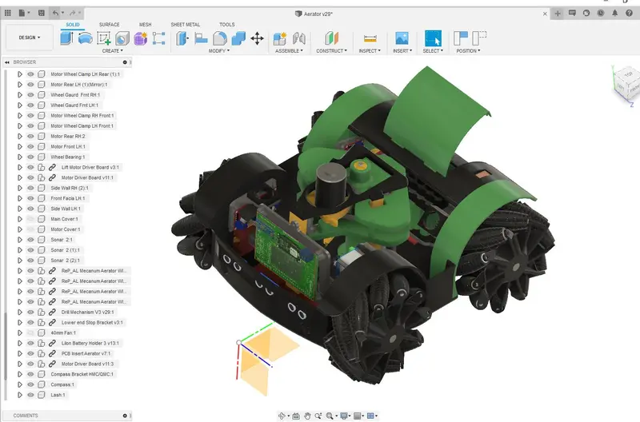The height and width of the screenshot is (422, 640).
Task: Hide Side Wall LH:1 component
Action: 30,209
